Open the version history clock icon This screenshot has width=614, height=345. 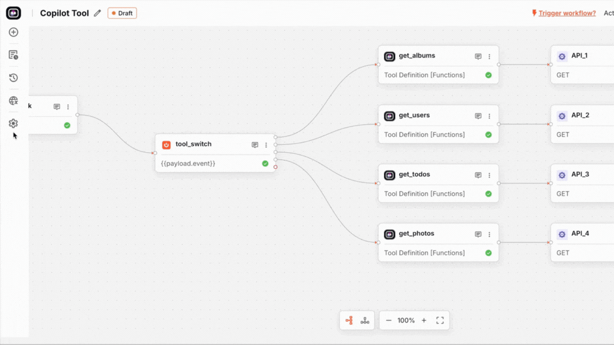coord(13,77)
